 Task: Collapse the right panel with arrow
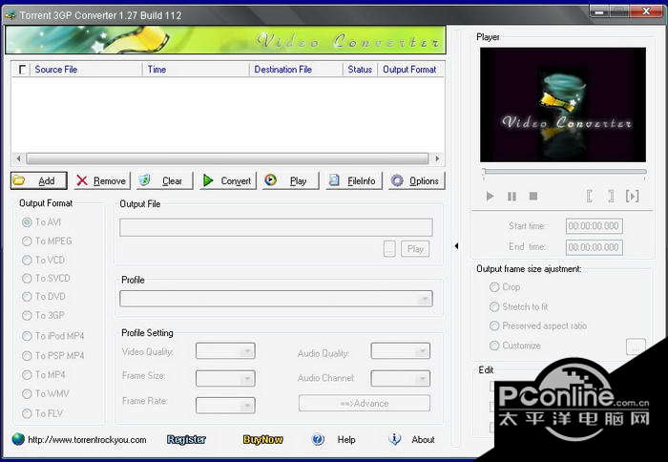(x=456, y=246)
